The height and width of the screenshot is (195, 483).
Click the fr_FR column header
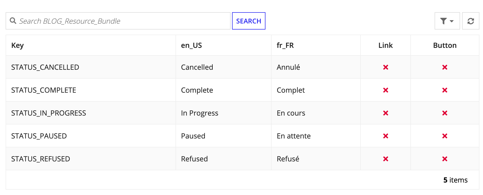285,45
